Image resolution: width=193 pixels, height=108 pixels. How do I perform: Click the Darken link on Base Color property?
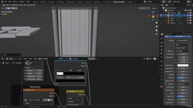pyautogui.click(x=182, y=51)
